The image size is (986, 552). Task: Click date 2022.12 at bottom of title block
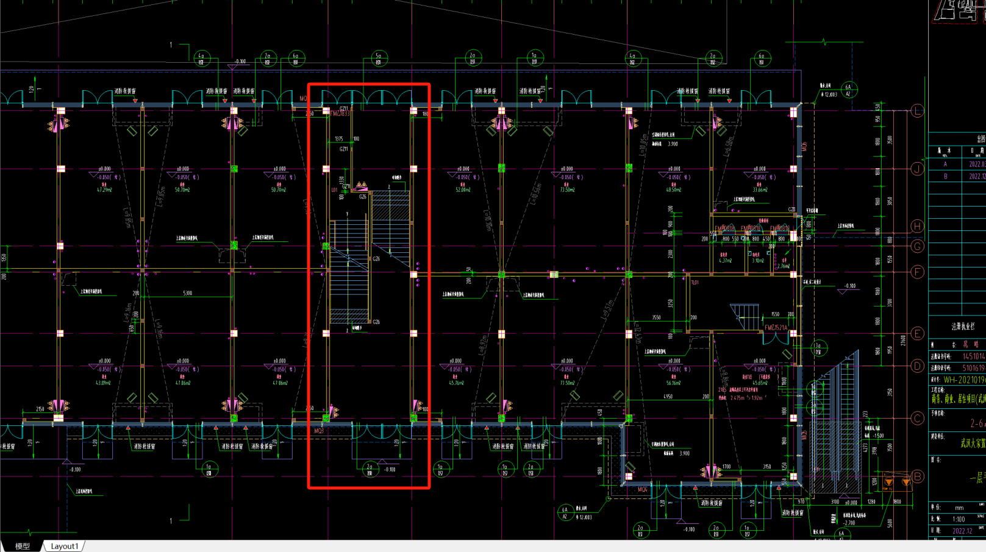[962, 531]
